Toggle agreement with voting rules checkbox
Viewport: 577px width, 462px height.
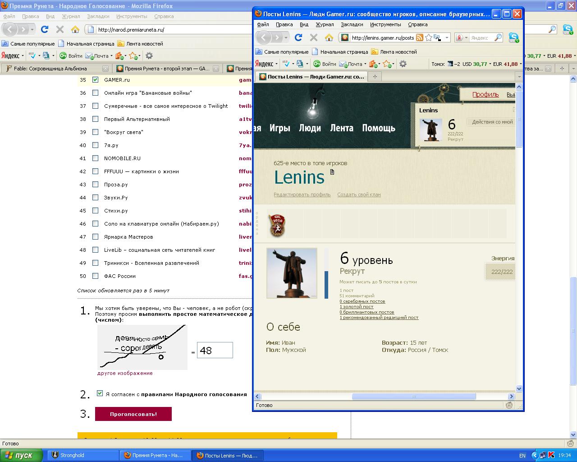(100, 393)
